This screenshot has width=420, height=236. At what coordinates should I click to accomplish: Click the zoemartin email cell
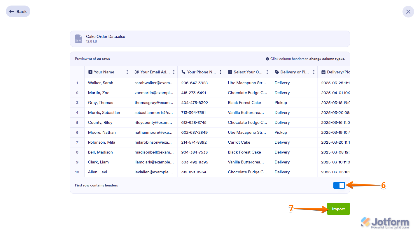(154, 93)
